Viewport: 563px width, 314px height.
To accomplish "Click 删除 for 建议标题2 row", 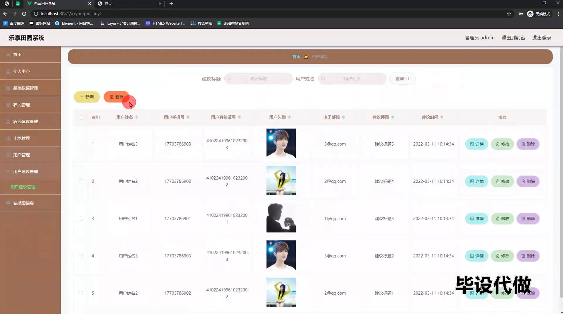I will pyautogui.click(x=528, y=256).
